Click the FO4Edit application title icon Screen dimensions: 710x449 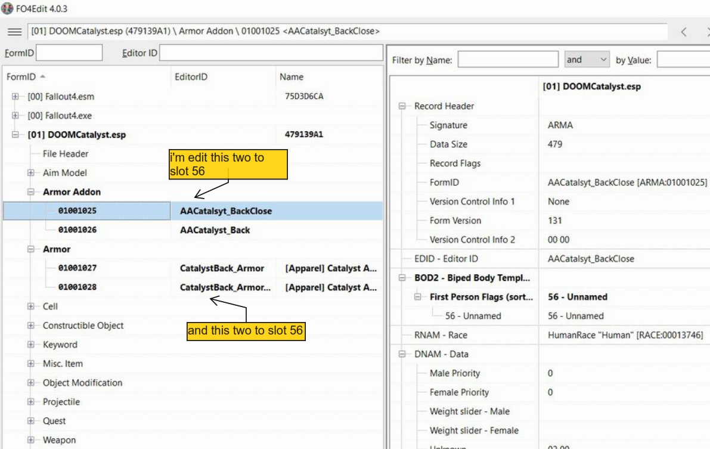(x=7, y=8)
